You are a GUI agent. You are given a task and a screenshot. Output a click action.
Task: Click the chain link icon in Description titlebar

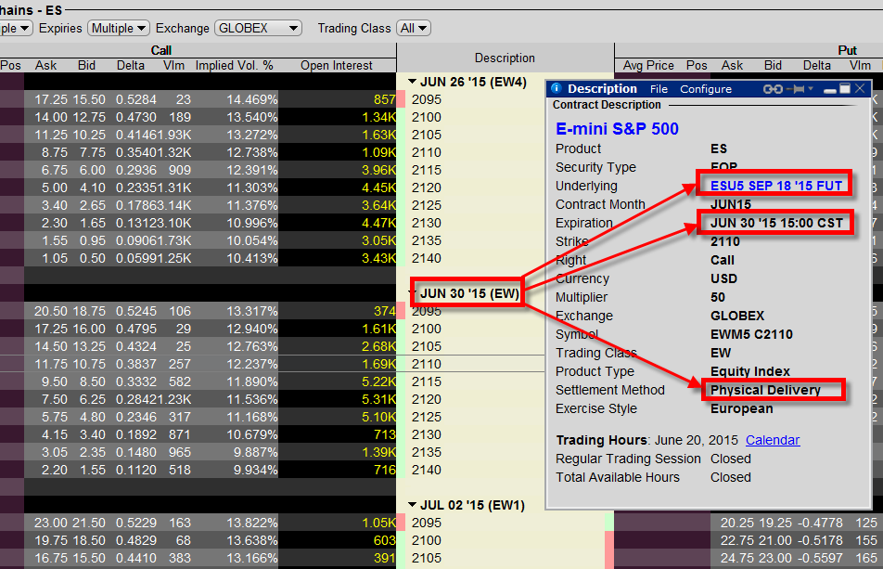click(x=772, y=89)
